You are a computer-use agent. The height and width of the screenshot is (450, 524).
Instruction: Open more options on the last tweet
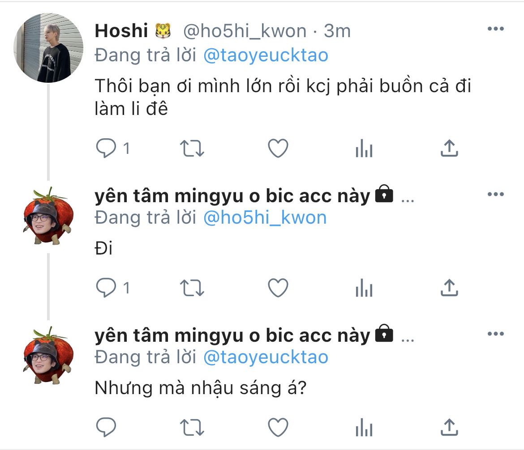[x=495, y=334]
